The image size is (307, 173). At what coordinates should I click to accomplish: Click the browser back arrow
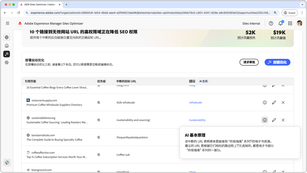tap(5, 13)
